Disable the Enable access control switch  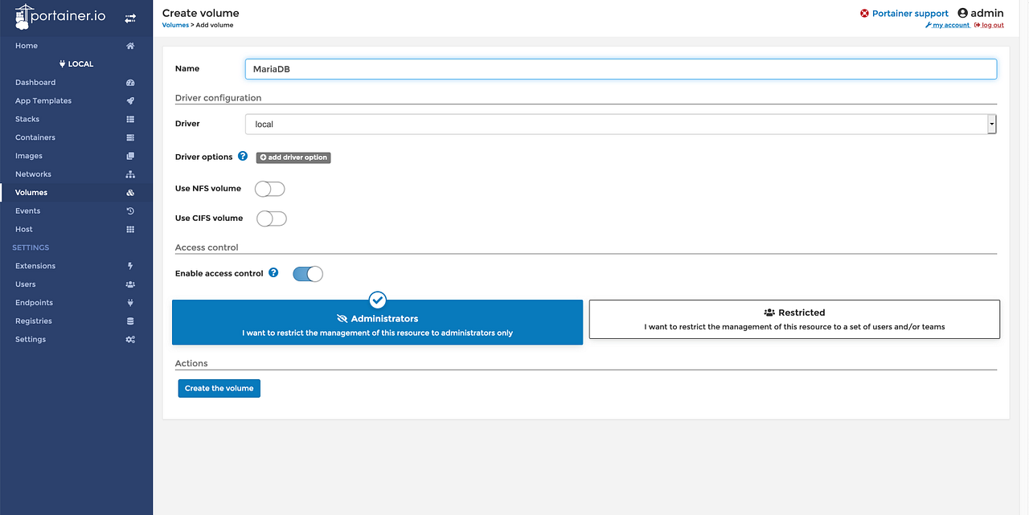[x=307, y=273]
